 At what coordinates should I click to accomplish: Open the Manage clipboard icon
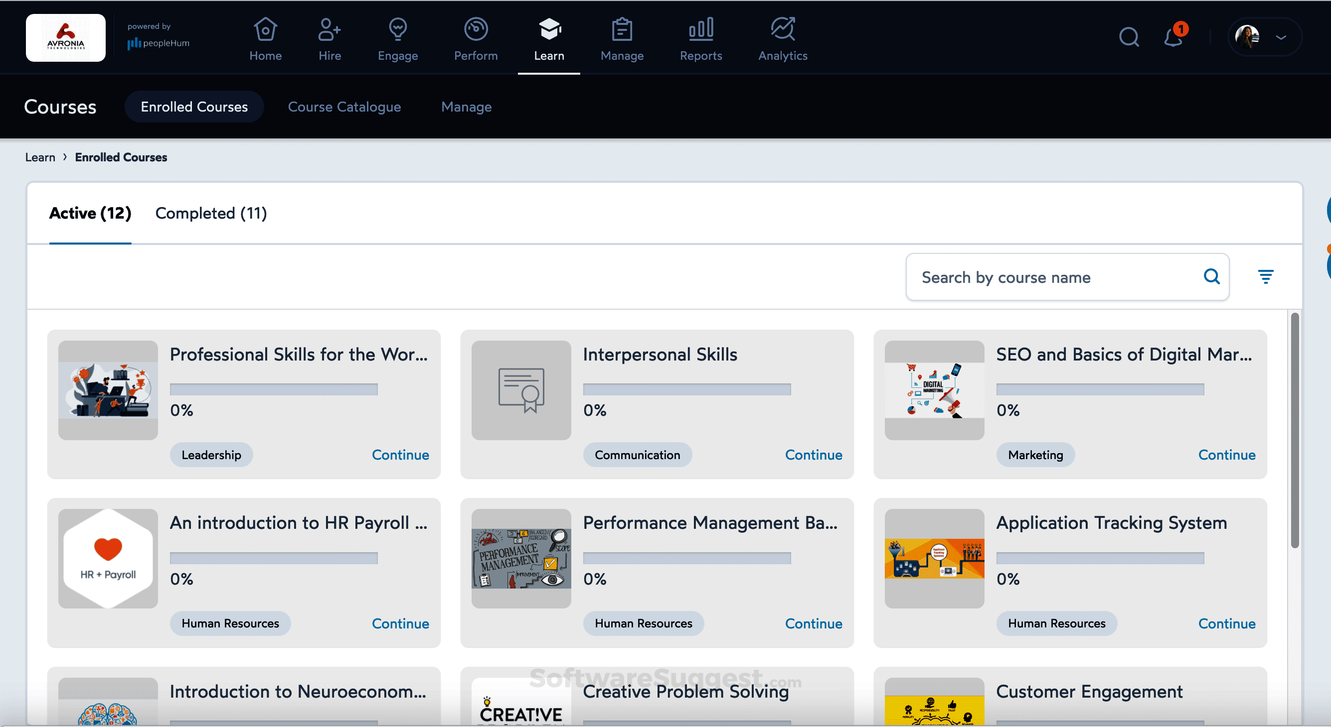pyautogui.click(x=622, y=29)
